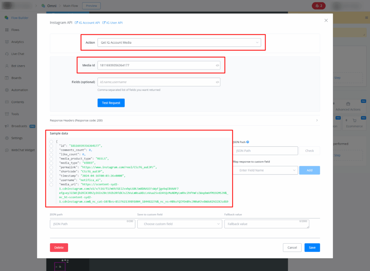Click the Broadcasts megaphone icon
This screenshot has width=370, height=271.
click(7, 126)
